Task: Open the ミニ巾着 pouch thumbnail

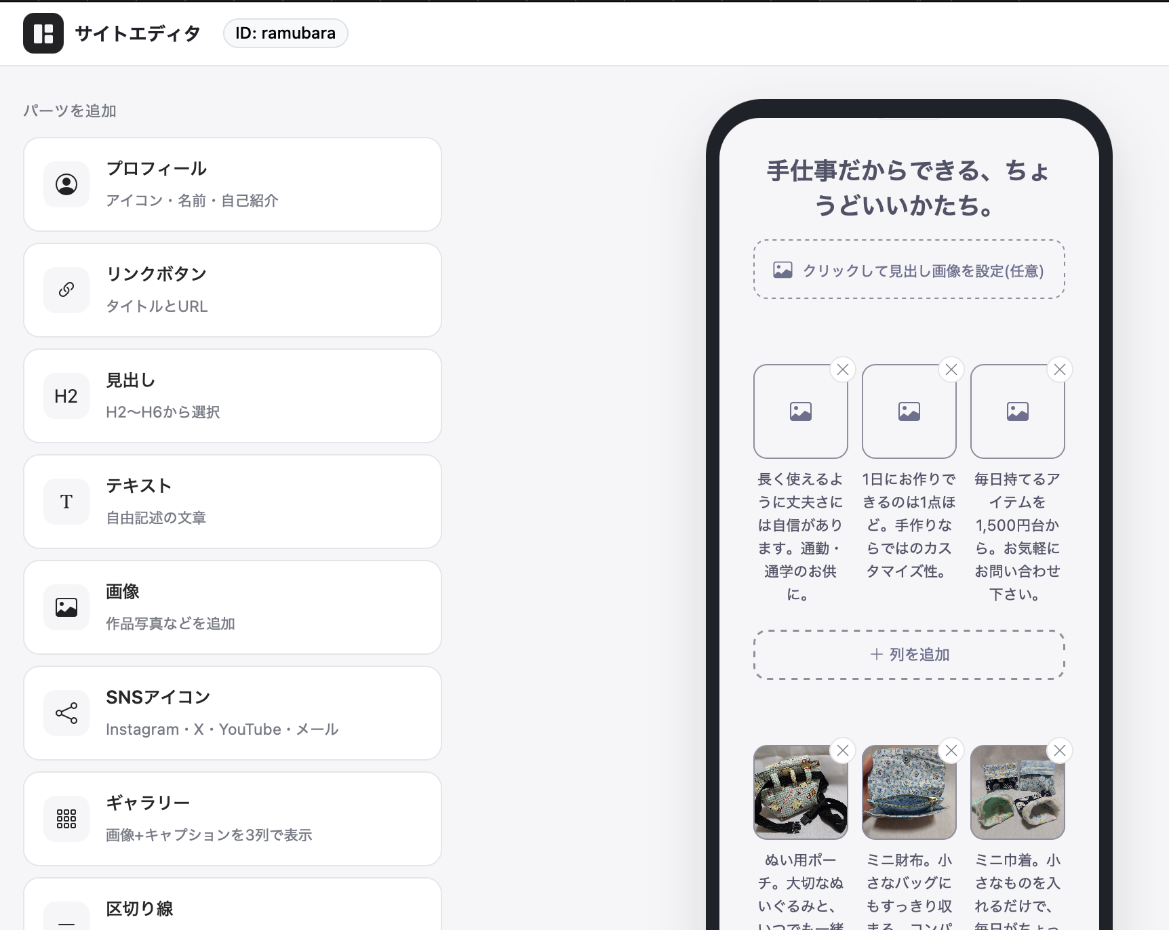Action: point(1018,792)
